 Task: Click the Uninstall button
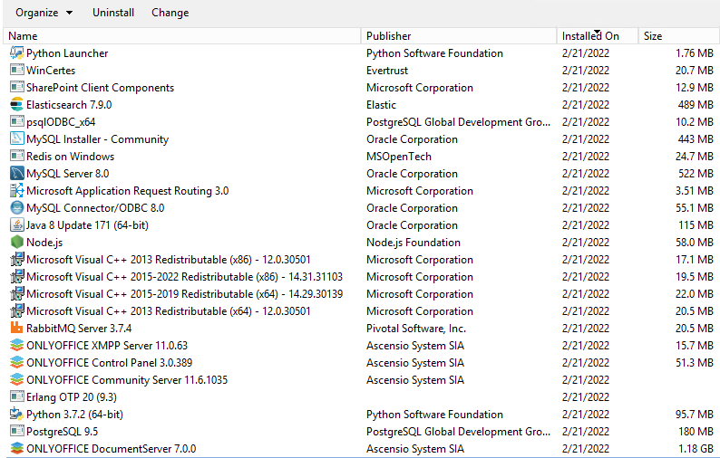tap(113, 13)
